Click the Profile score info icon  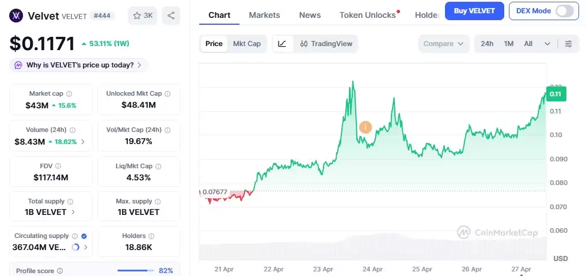pyautogui.click(x=60, y=271)
